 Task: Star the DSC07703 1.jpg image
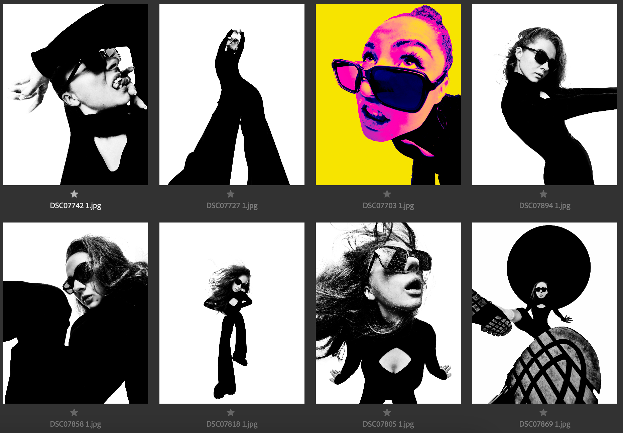point(387,194)
